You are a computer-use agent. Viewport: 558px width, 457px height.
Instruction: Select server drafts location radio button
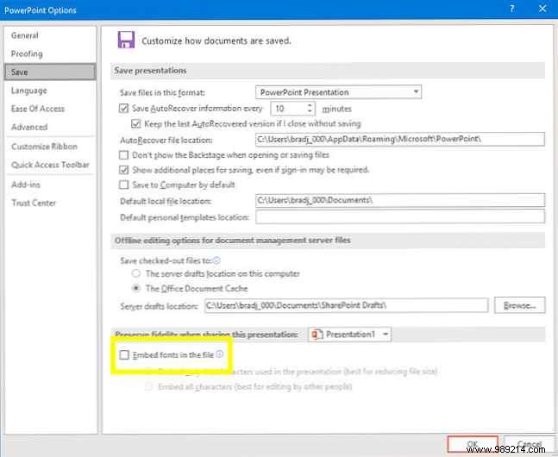pyautogui.click(x=136, y=273)
